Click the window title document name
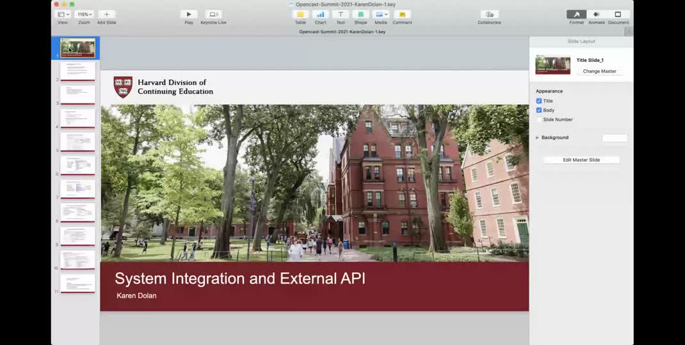This screenshot has width=685, height=345. (345, 4)
